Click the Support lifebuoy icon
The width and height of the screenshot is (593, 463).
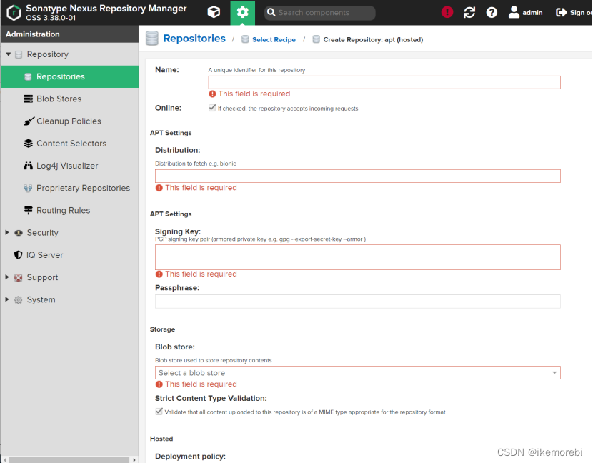coord(18,277)
